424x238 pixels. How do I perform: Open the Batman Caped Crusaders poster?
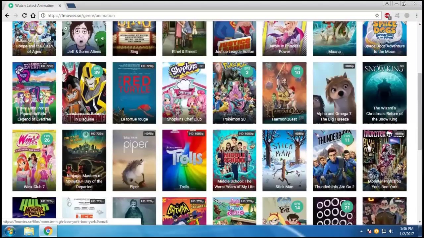click(x=184, y=211)
